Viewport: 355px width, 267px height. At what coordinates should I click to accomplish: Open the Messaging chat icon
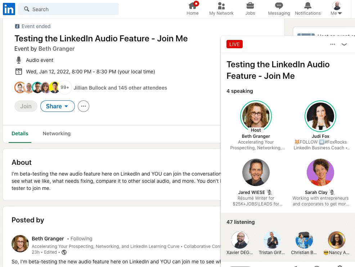(279, 6)
